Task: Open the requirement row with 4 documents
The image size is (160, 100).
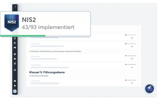Action: [x=83, y=37]
